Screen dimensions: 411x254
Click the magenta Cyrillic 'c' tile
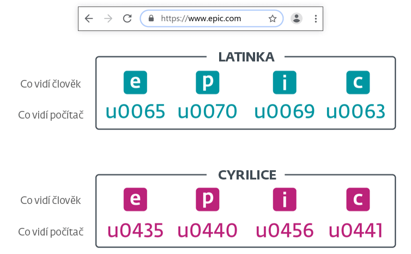pyautogui.click(x=358, y=199)
